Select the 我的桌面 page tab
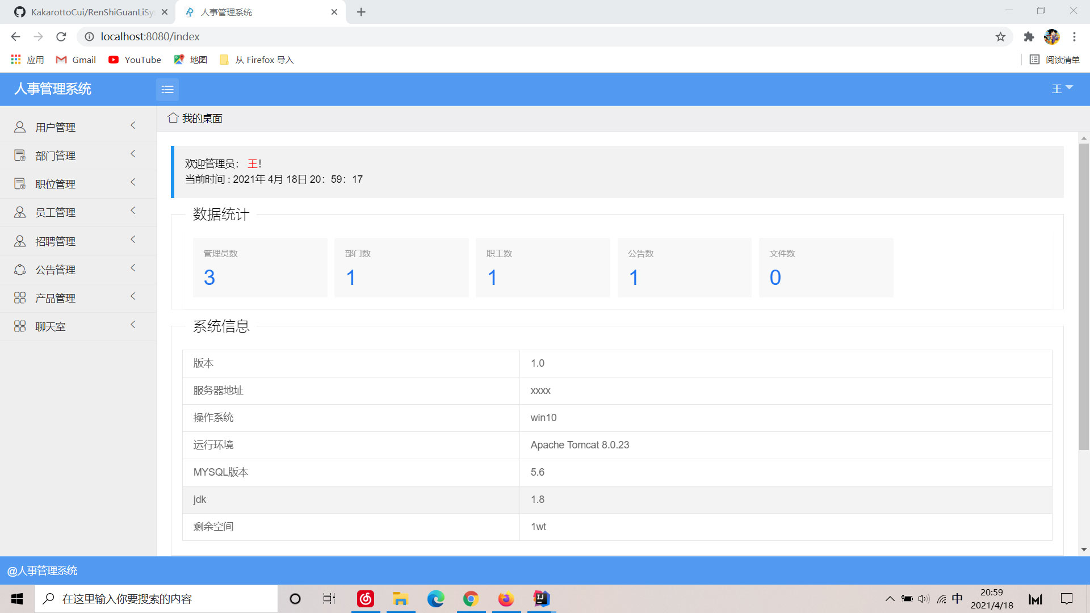The image size is (1090, 613). 202,118
